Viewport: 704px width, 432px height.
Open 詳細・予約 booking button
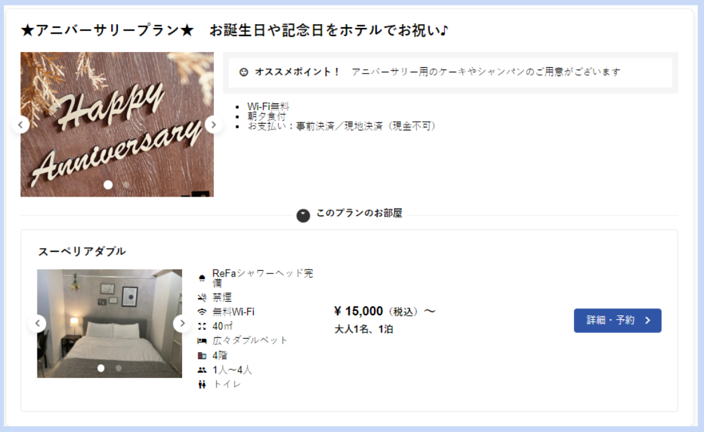click(x=617, y=320)
